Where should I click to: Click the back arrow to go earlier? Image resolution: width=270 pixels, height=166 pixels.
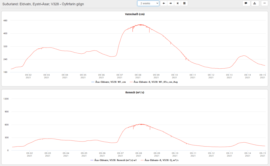164,3
